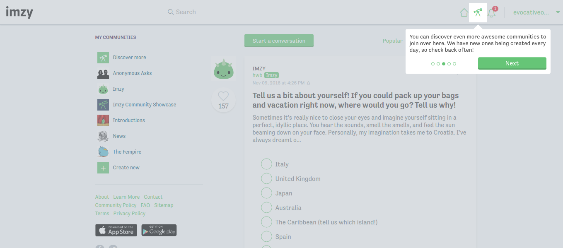Click the Introductions community icon
The height and width of the screenshot is (248, 563).
coord(103,120)
